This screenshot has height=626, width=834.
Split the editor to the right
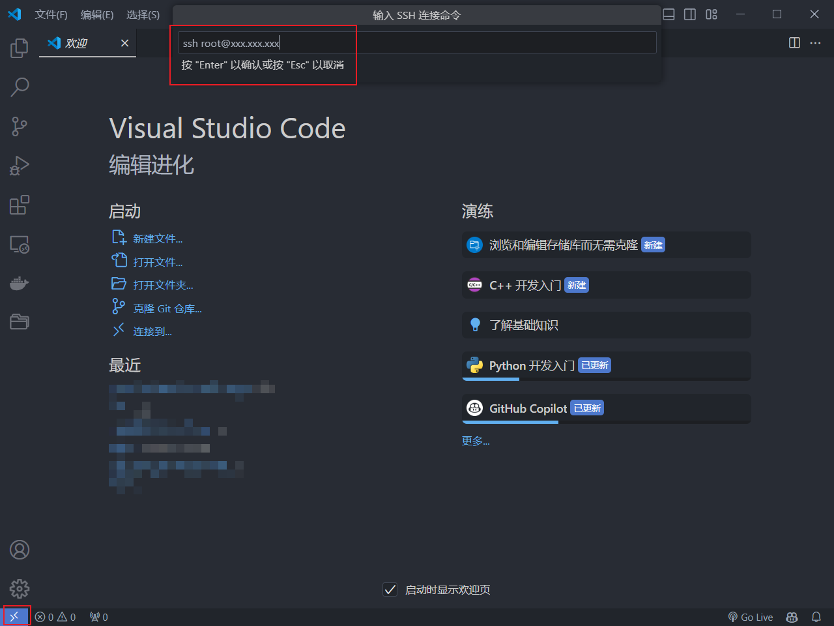(794, 42)
